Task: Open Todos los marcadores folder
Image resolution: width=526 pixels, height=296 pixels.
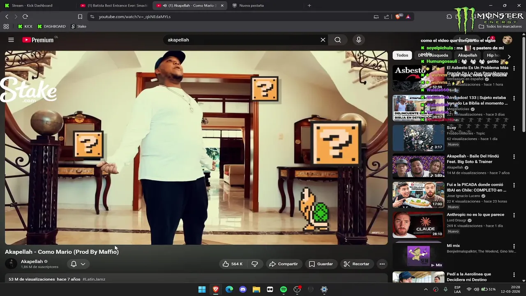Action: (x=500, y=26)
